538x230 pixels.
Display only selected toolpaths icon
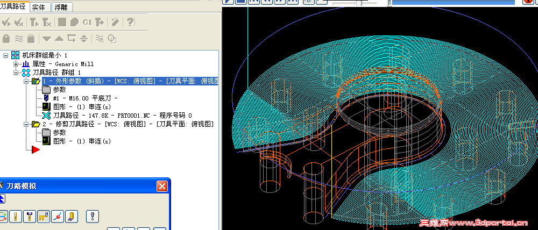click(100, 38)
